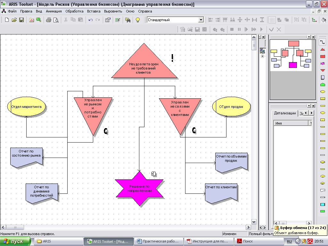Open the Файл menu
The height and width of the screenshot is (246, 328).
(12, 11)
